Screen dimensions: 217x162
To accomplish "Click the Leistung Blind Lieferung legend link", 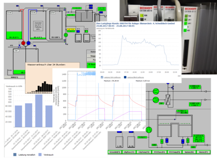I will point(136,77).
